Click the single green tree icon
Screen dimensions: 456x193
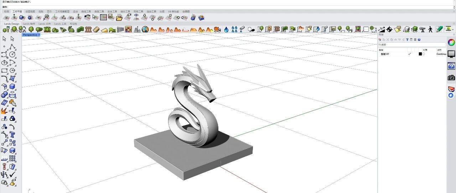(x=31, y=29)
